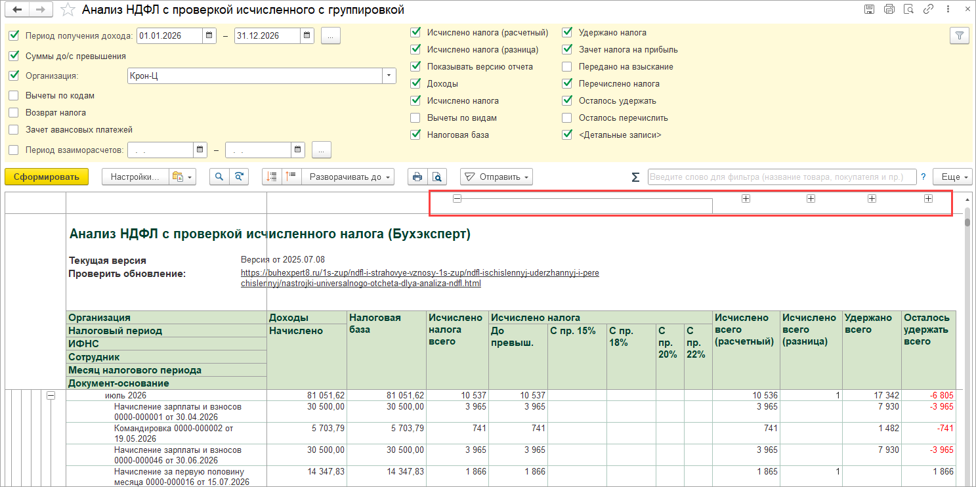Viewport: 976px width, 487px height.
Task: Click the 31.12.2026 end date field
Action: point(268,35)
